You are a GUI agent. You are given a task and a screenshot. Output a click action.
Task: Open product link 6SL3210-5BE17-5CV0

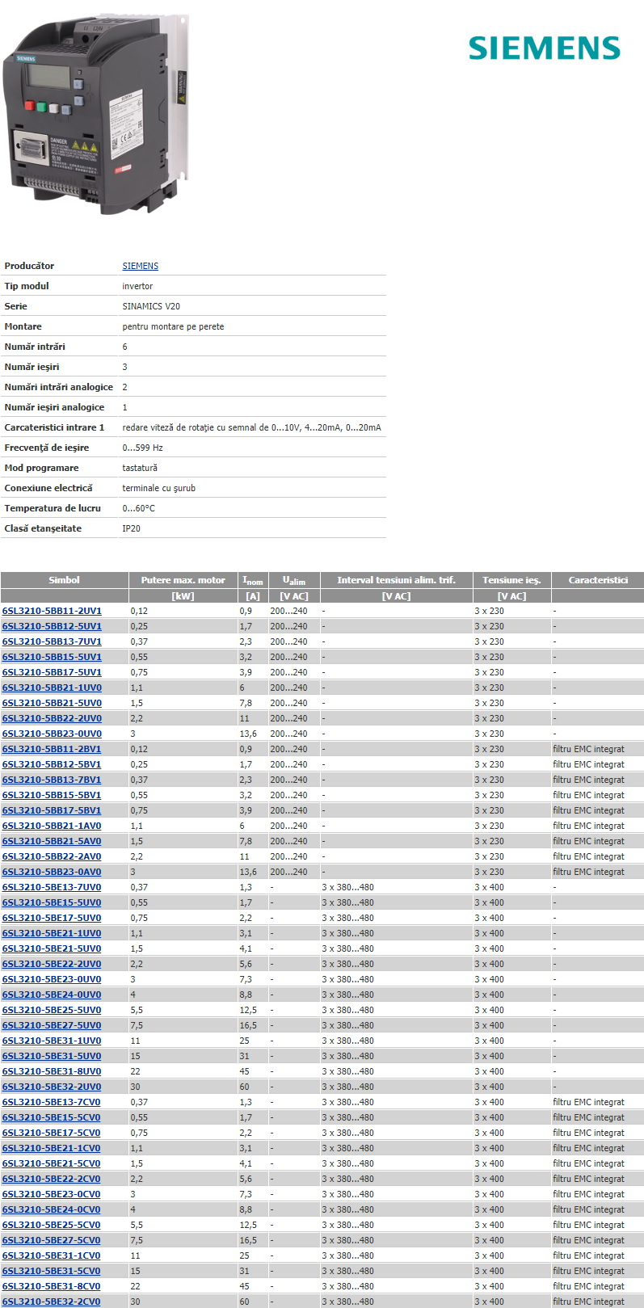52,1133
